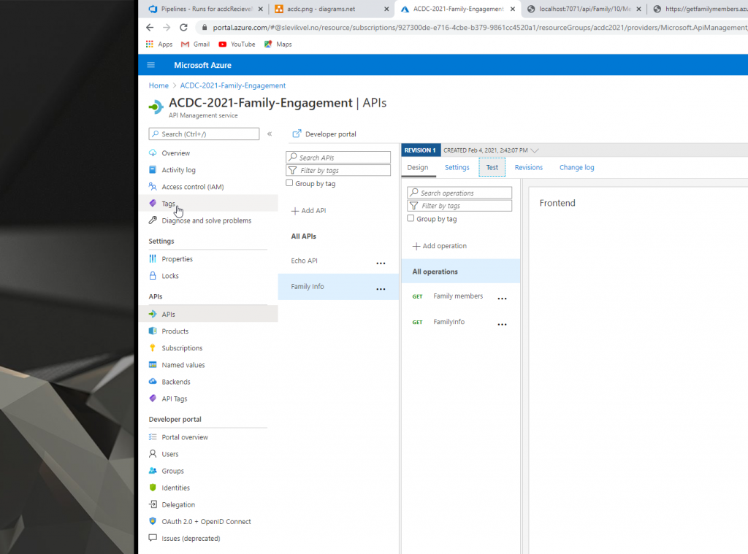This screenshot has width=748, height=554.
Task: Click the Search APIs field
Action: tap(338, 158)
